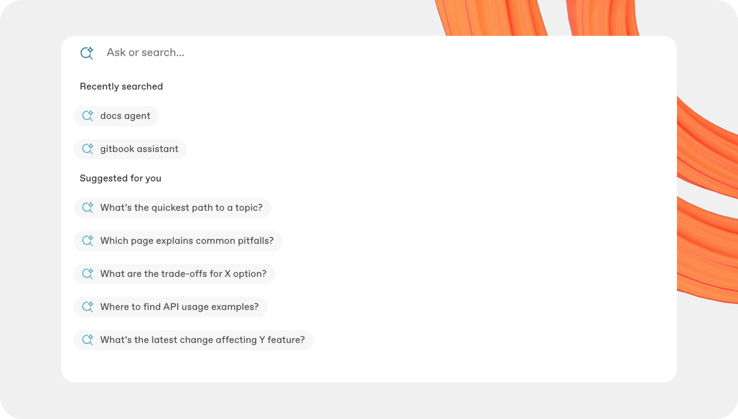Select the trade-offs for X option question
Screen dimensions: 738x419
(183, 274)
